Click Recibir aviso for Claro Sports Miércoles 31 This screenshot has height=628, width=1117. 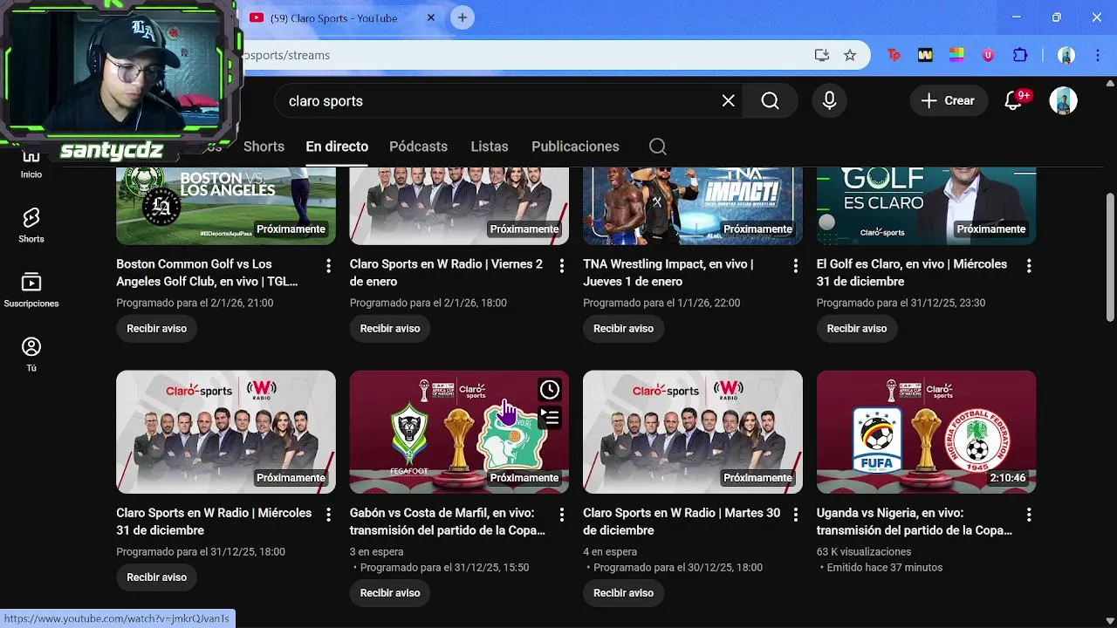(156, 577)
